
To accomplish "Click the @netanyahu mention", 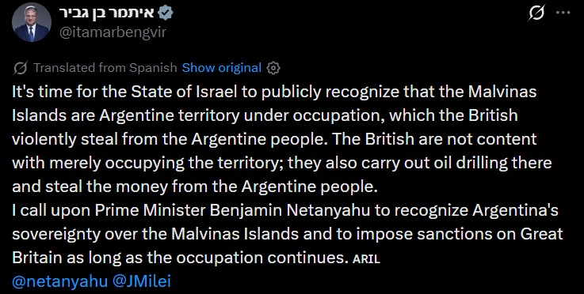I will [60, 281].
